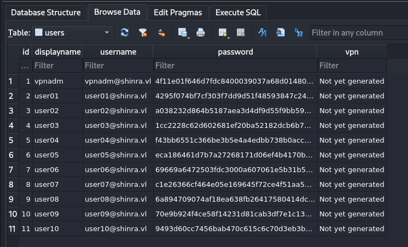Screen dimensions: 408x247
Task: Delete the current record
Action: coord(240,33)
